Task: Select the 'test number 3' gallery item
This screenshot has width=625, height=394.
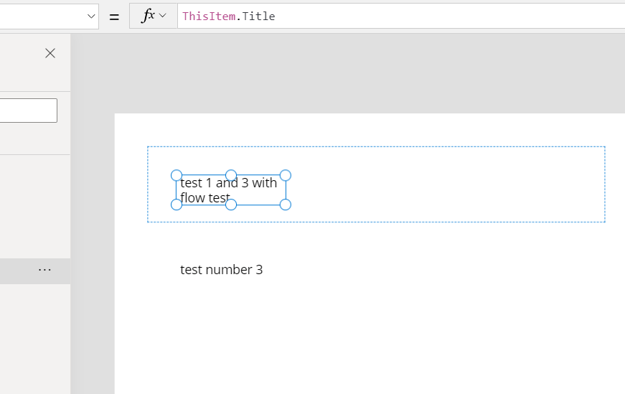Action: (221, 270)
